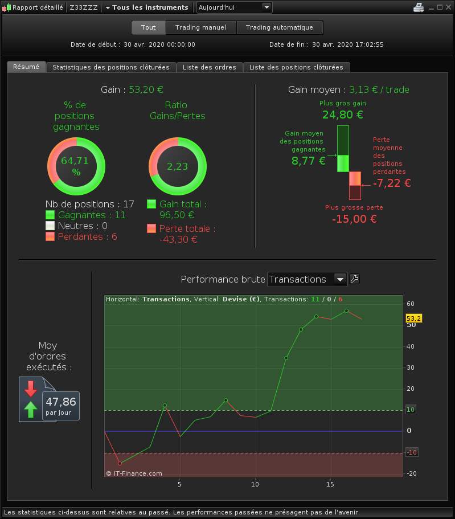455x519 pixels.
Task: Select the Tout filter toggle
Action: [x=148, y=27]
